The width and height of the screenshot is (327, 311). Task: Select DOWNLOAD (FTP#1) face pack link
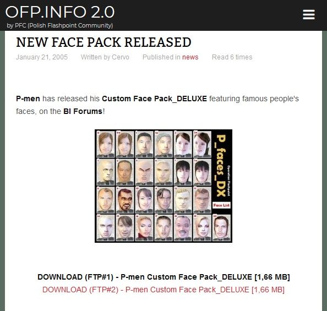[x=163, y=277]
